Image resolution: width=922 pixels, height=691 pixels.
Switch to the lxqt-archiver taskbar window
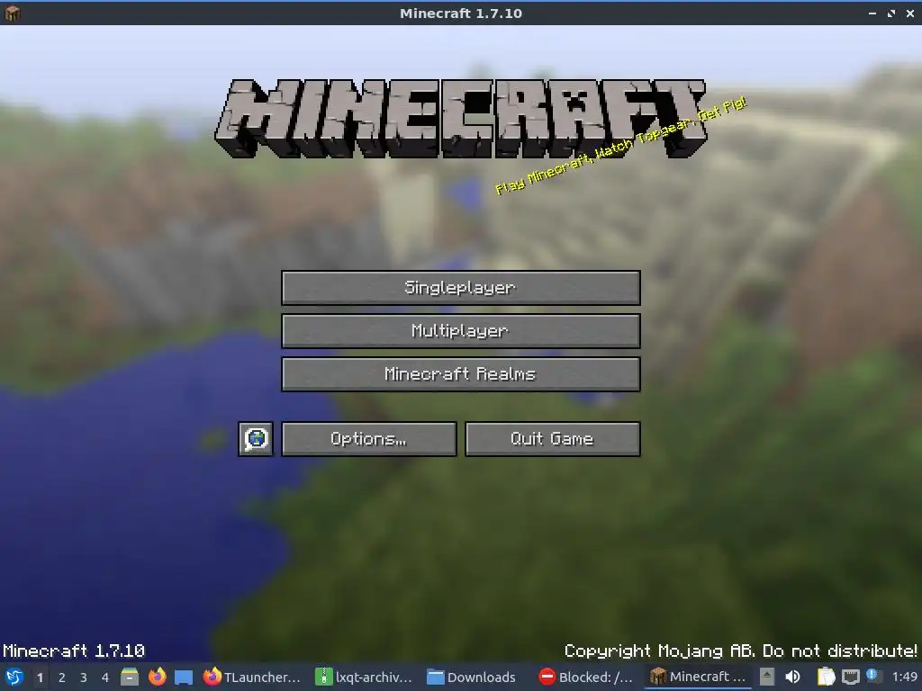[x=364, y=677]
